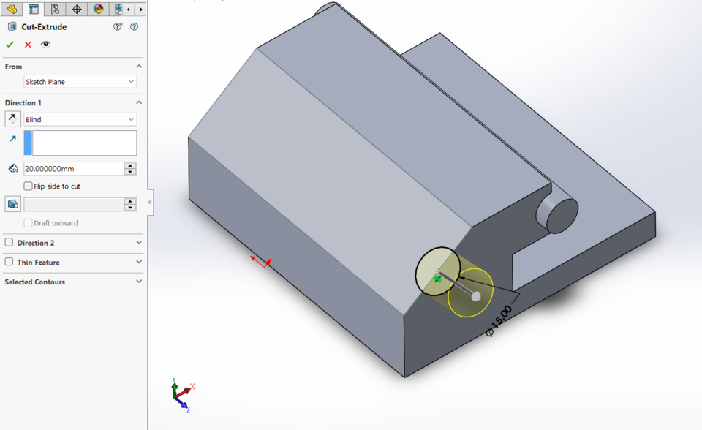This screenshot has height=430, width=702.
Task: Enable the Thin Feature checkbox
Action: (10, 263)
